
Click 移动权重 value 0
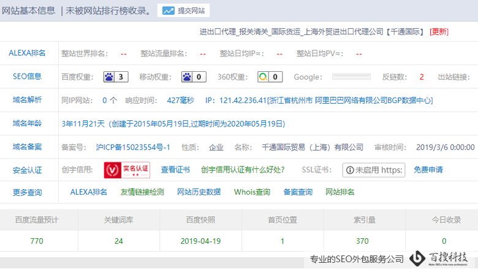click(x=199, y=77)
